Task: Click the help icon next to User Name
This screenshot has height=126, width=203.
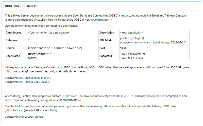Action: (21, 55)
